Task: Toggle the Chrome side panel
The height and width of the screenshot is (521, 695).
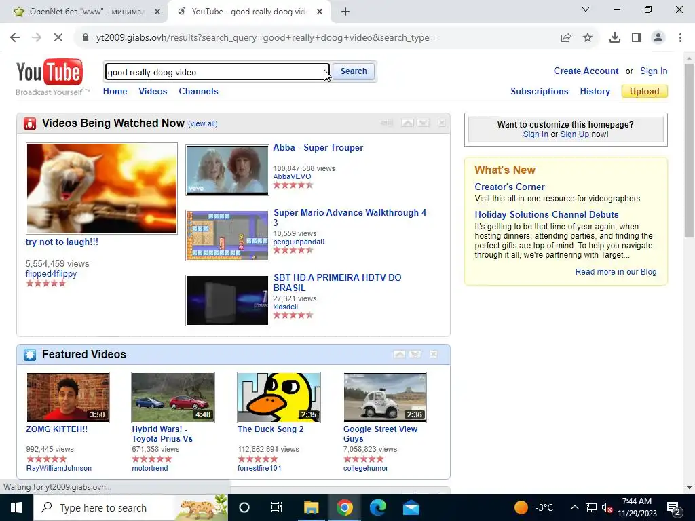Action: point(637,38)
